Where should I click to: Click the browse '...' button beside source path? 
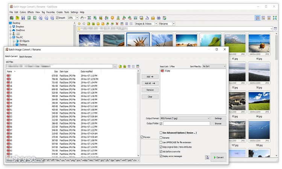pyautogui.click(x=115, y=66)
